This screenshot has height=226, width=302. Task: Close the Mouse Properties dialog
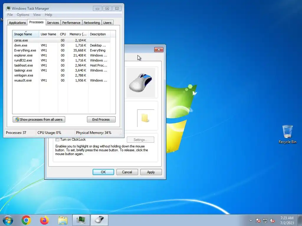[x=159, y=49]
